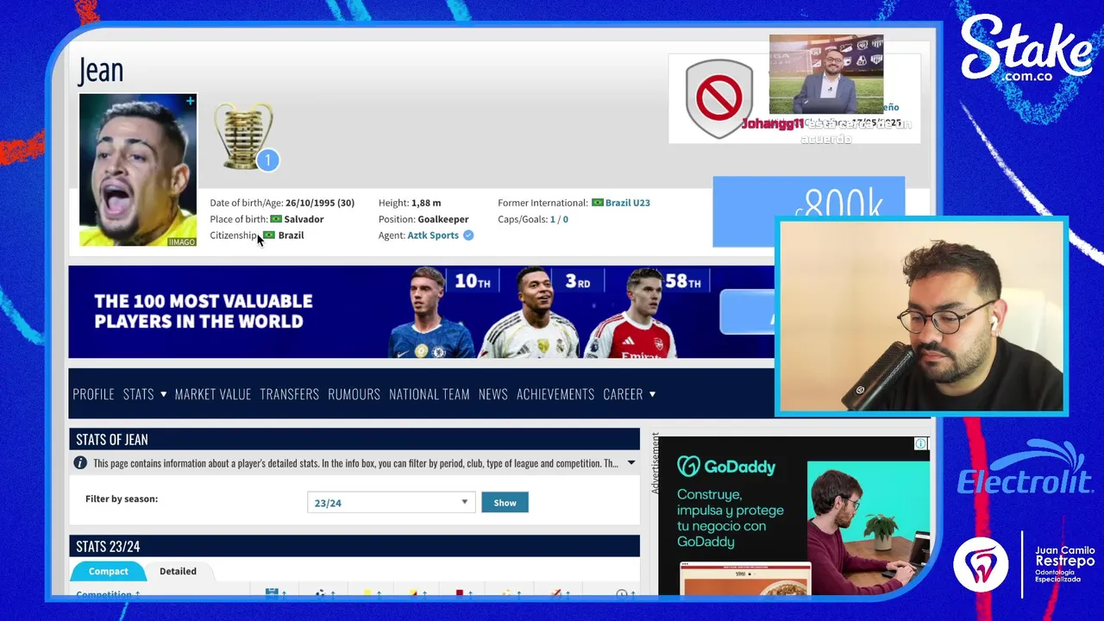Click the blocked club crest shield icon

point(719,98)
